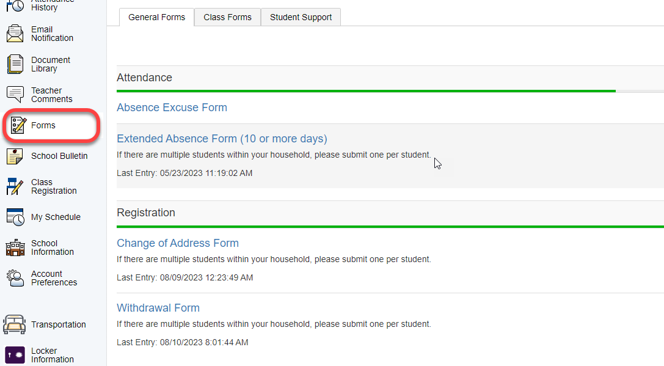Open the Absence Excuse Form link
The height and width of the screenshot is (366, 664).
pyautogui.click(x=172, y=108)
